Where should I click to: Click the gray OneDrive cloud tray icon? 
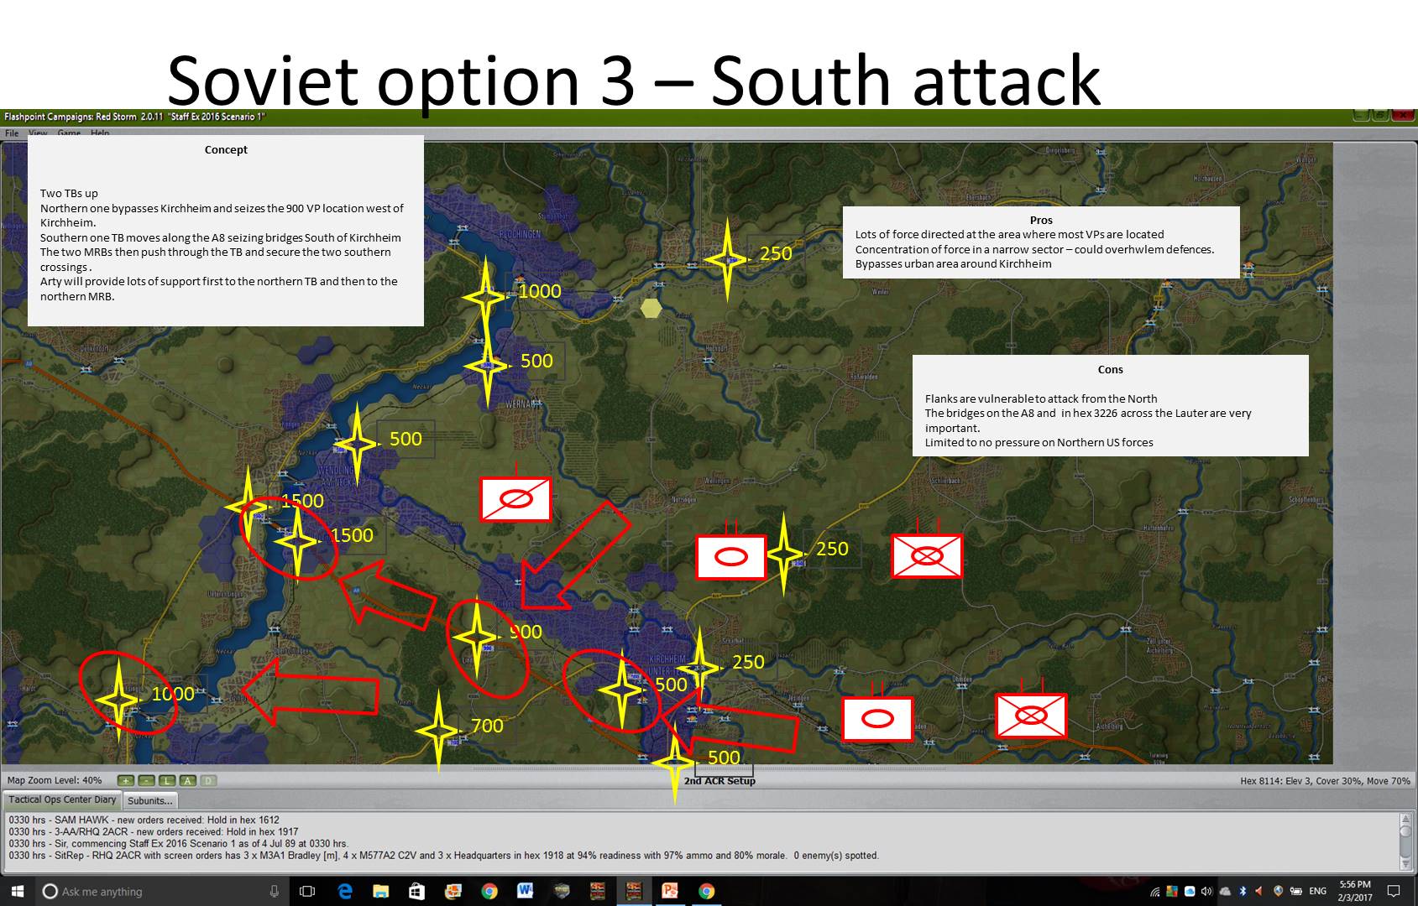click(x=1225, y=891)
